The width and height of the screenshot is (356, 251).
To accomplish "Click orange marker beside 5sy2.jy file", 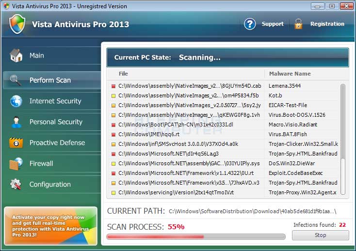I will (x=113, y=106).
